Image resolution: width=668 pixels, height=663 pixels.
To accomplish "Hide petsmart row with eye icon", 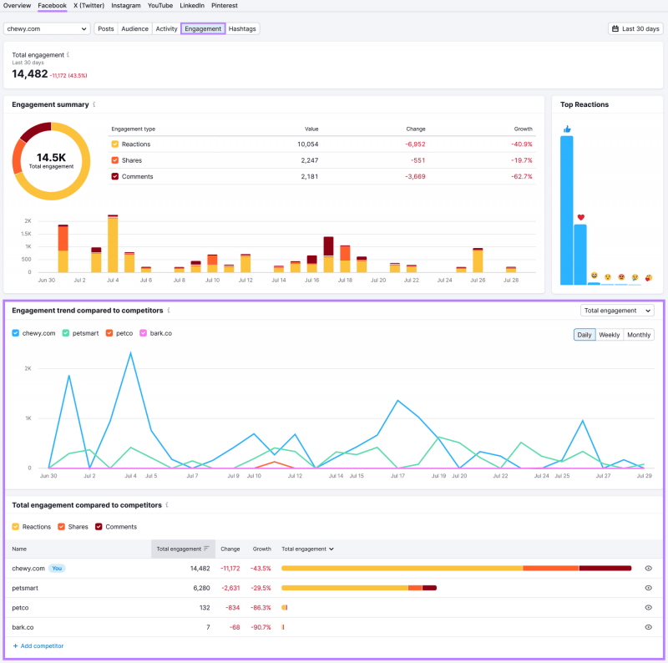I will [649, 588].
